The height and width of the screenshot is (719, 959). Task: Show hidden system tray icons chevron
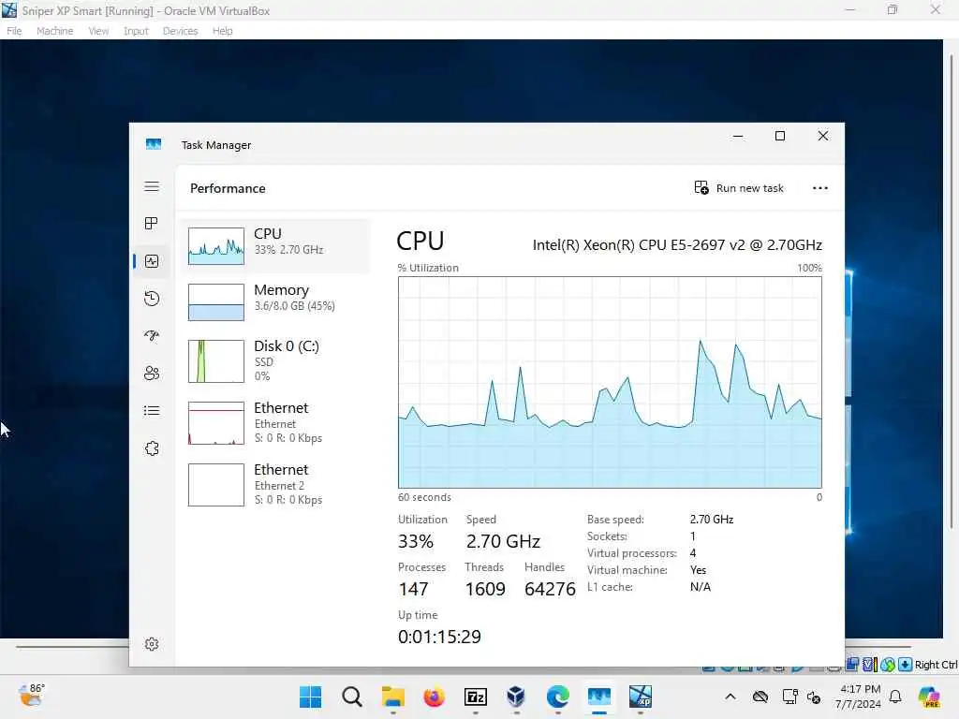[730, 697]
